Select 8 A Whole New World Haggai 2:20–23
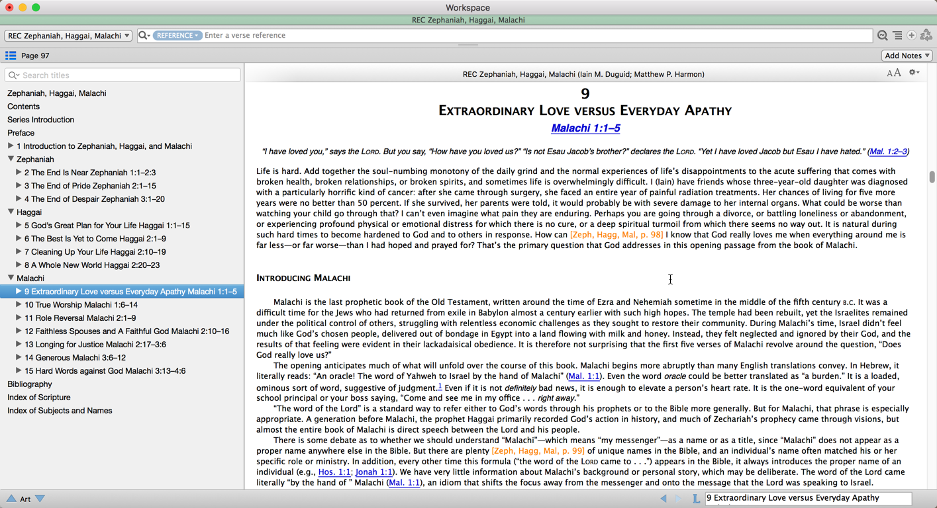The image size is (937, 508). click(x=92, y=265)
